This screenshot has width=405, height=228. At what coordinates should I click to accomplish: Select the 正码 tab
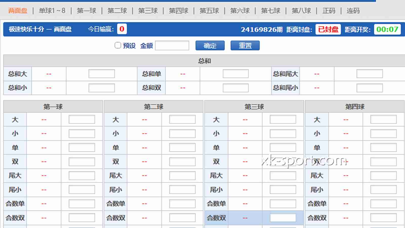[329, 11]
